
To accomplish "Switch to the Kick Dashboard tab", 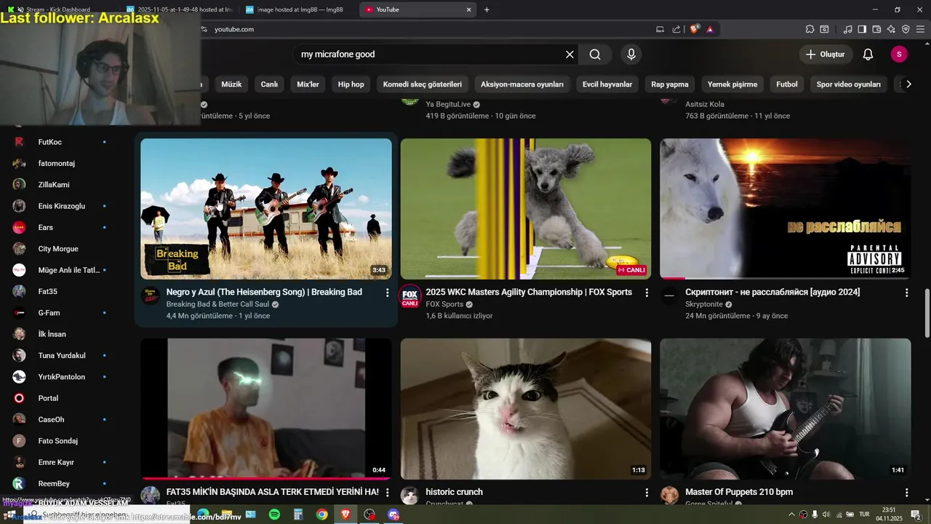I will point(58,9).
